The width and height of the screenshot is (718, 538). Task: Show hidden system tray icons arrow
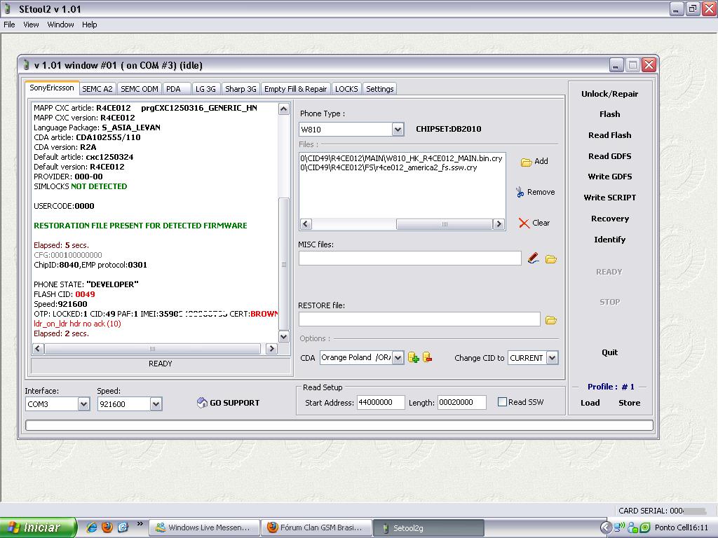[605, 527]
